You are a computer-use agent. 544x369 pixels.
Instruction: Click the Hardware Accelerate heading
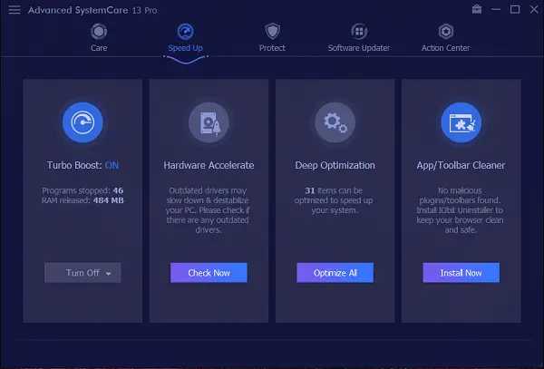[209, 165]
